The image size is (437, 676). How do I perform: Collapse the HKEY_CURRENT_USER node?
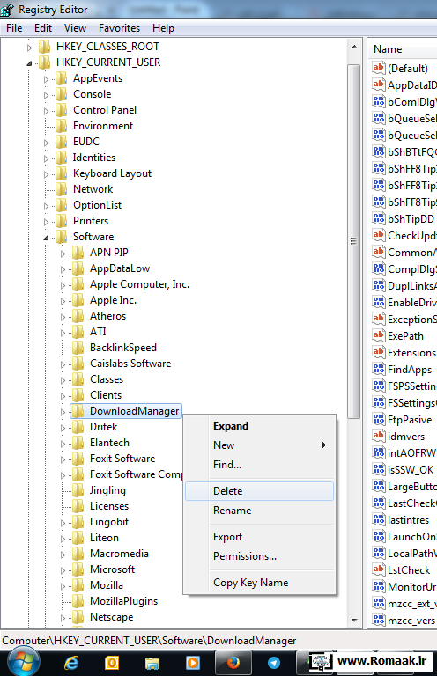coord(29,63)
